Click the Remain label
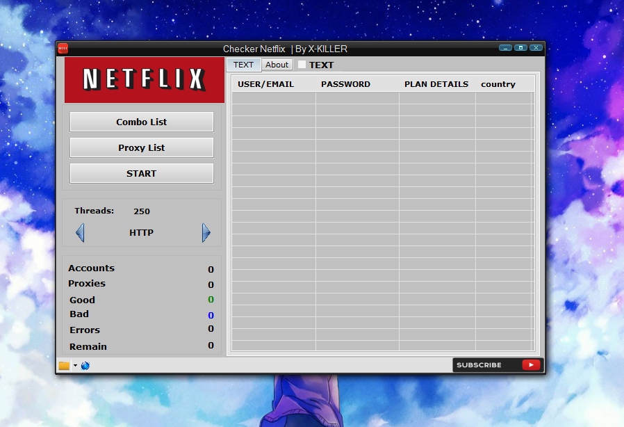Image resolution: width=624 pixels, height=427 pixels. (x=88, y=346)
